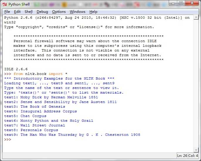The width and height of the screenshot is (201, 161).
Task: Close the Python Shell window
Action: 192,3
